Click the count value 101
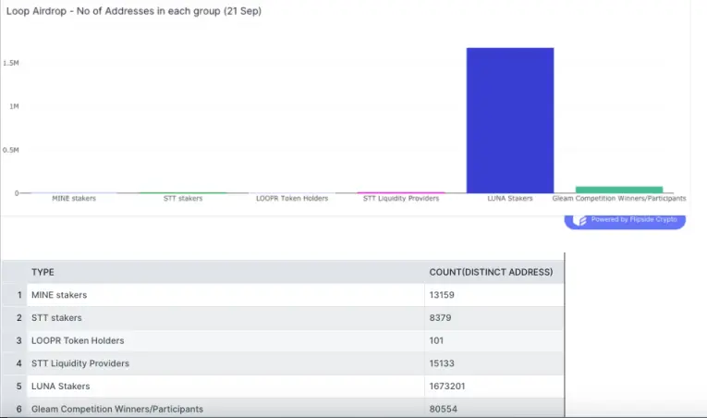Screen dimensions: 707x418 click(436, 341)
